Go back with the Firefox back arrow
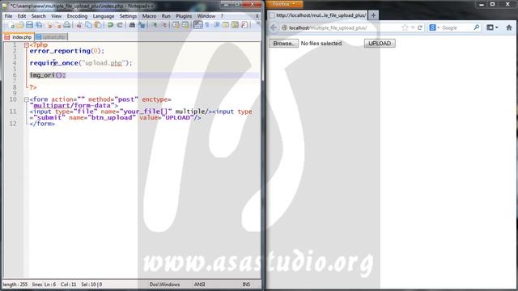Viewport: 518px width, 291px height. [274, 27]
